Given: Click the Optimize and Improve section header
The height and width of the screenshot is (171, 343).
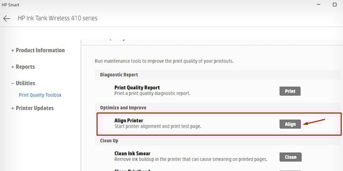Looking at the screenshot, I should [123, 108].
